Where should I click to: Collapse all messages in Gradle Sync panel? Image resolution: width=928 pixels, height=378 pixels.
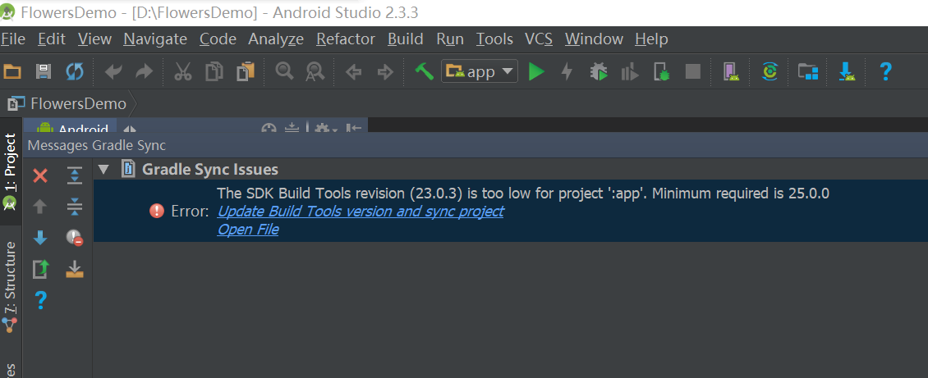click(x=75, y=207)
